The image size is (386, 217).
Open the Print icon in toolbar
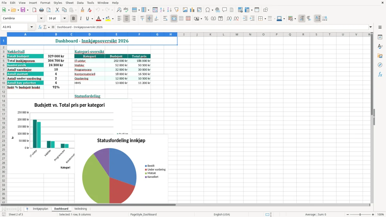41,10
